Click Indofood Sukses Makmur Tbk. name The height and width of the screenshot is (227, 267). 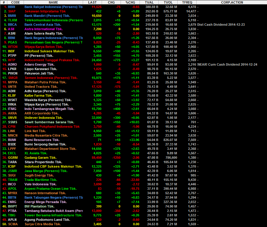(50, 51)
